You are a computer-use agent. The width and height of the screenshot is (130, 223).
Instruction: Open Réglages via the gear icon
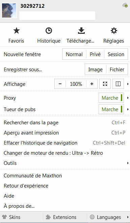114,30
